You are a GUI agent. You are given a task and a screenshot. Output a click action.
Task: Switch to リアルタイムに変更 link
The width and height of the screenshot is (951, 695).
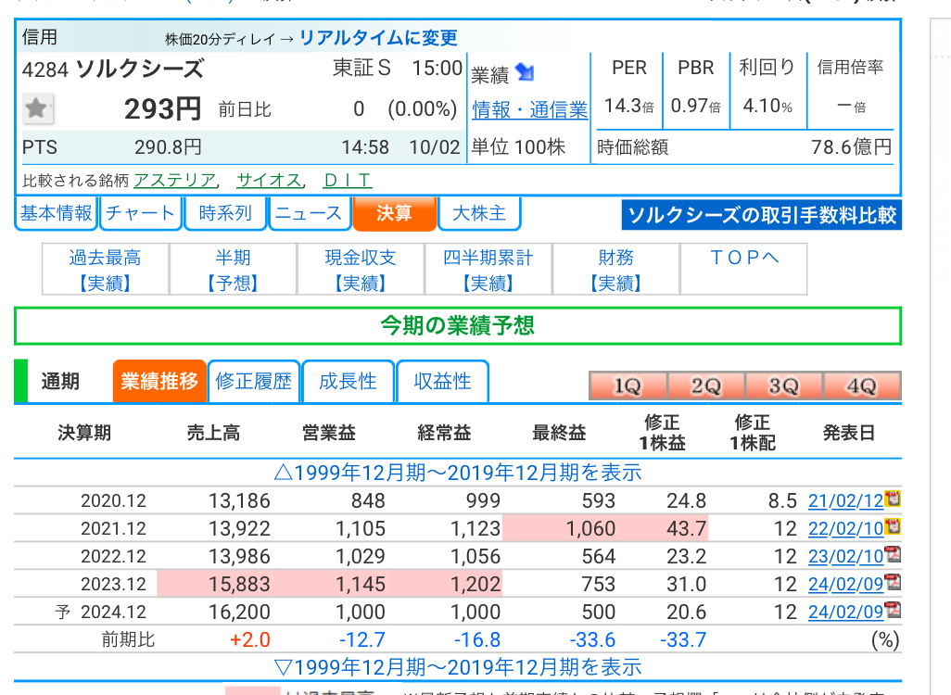click(x=378, y=38)
